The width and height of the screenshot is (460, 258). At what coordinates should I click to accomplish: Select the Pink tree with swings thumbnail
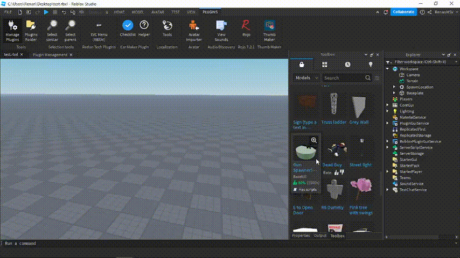[x=361, y=190]
